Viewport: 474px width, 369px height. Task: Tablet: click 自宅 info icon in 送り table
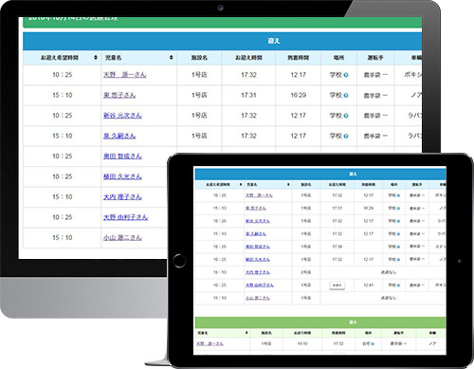(373, 343)
